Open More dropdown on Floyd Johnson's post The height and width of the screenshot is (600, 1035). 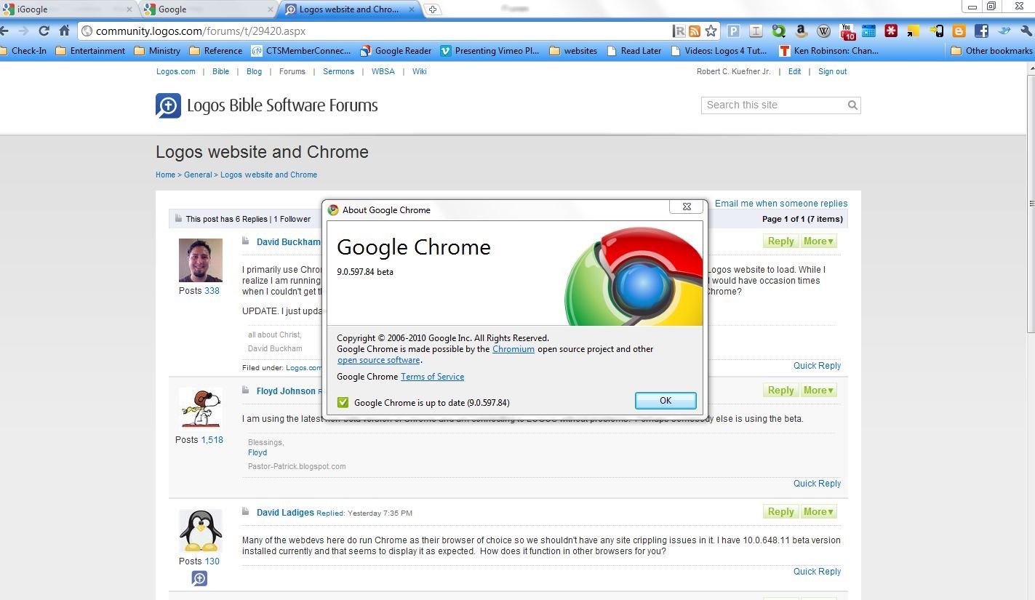818,391
